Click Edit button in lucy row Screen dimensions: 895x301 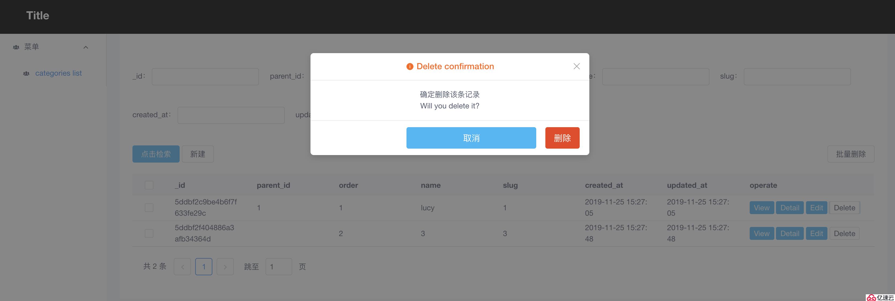(816, 208)
